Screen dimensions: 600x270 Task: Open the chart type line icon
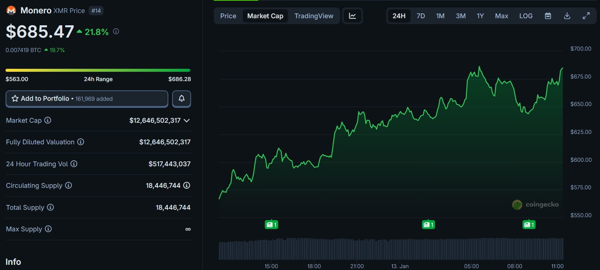352,16
